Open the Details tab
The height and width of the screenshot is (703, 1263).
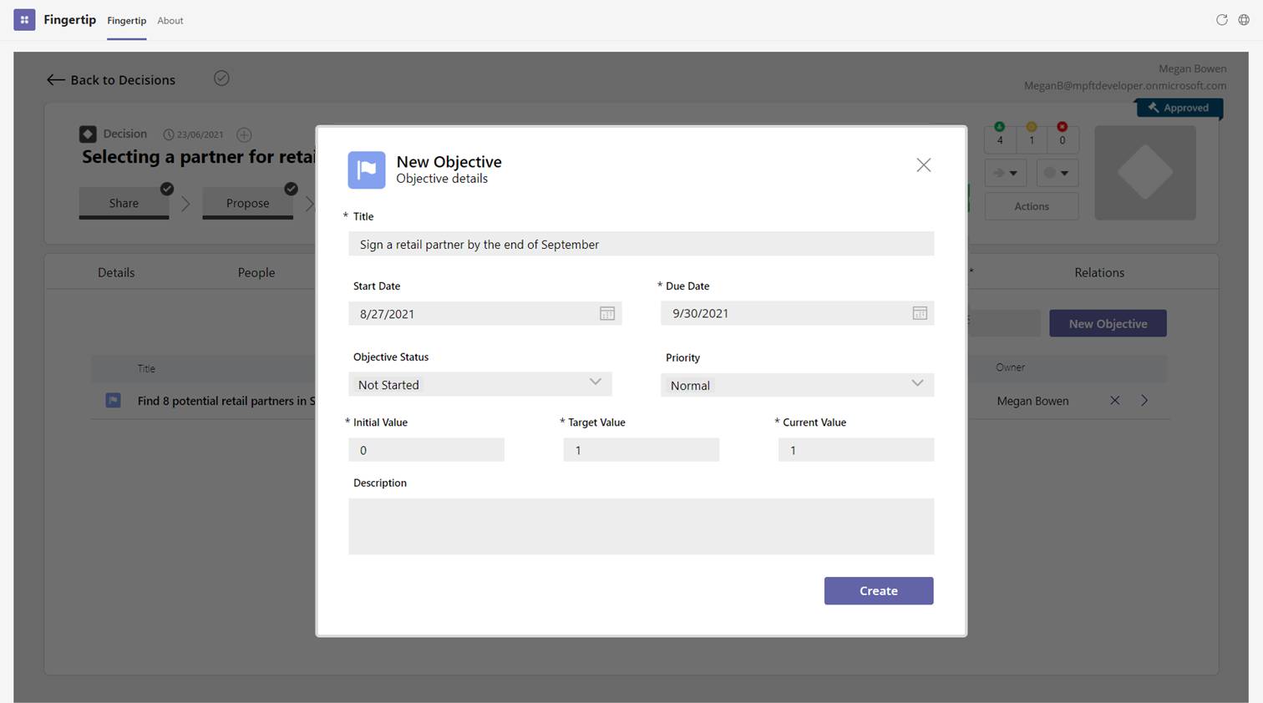point(116,273)
